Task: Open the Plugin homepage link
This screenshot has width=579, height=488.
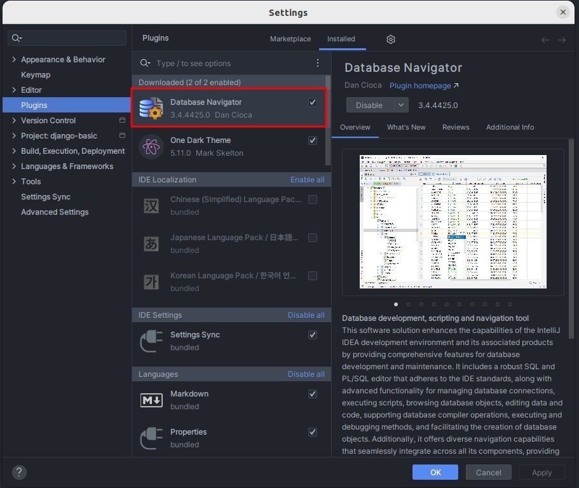Action: pos(424,86)
